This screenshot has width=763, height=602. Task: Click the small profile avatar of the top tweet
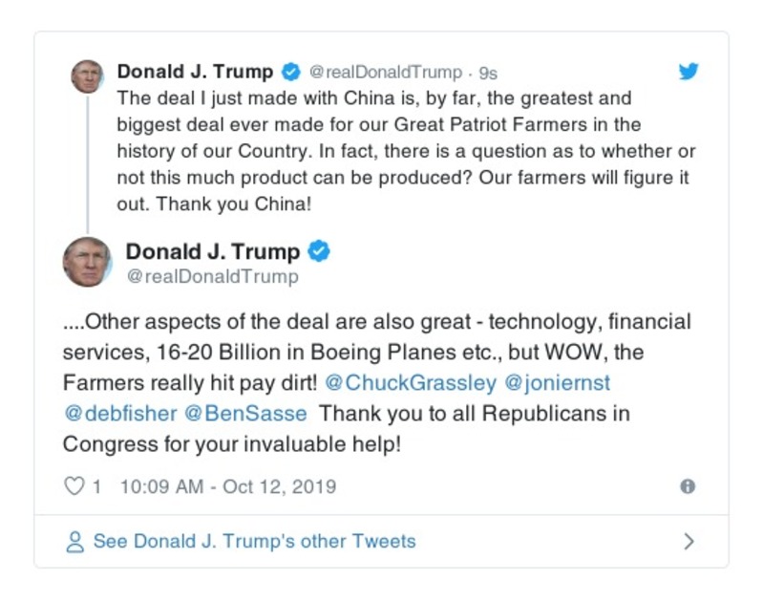pos(87,76)
